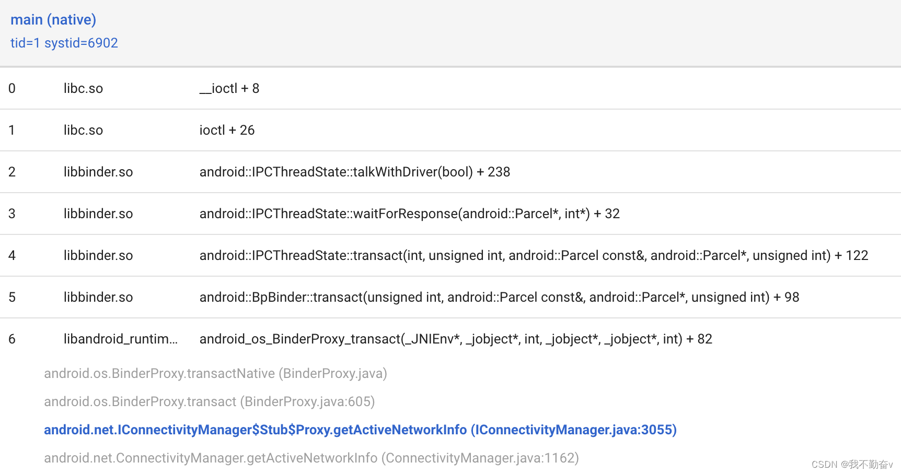The width and height of the screenshot is (901, 474).
Task: Open the BinderProxy.transactNative Java frame
Action: (215, 373)
